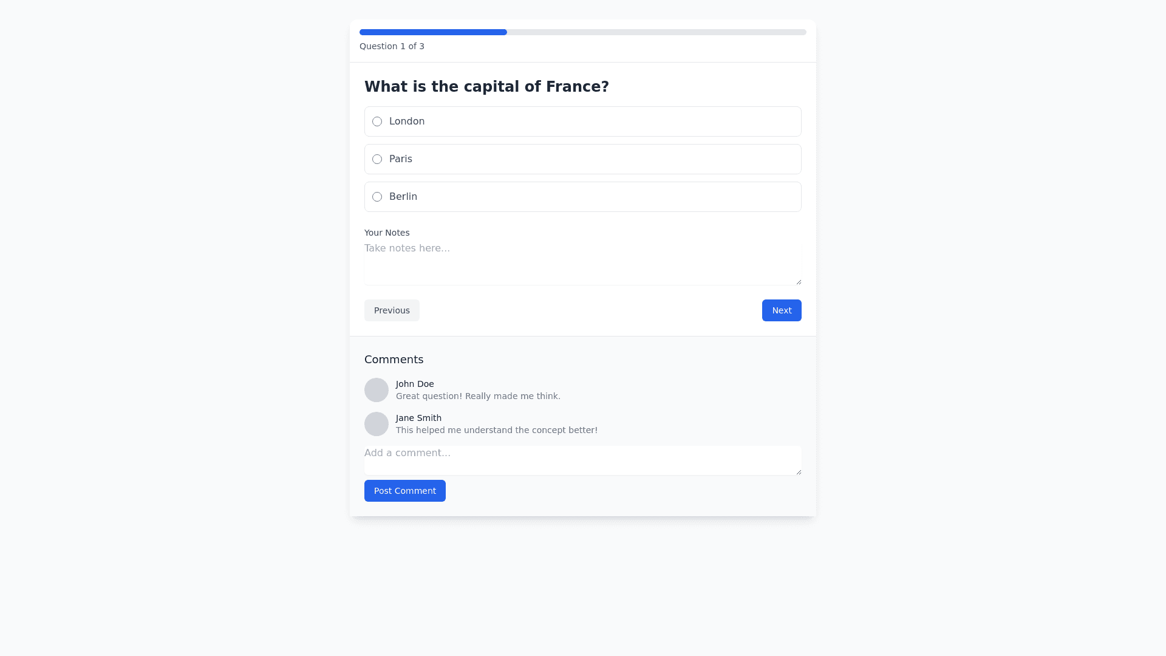Focus the Add a comment field

point(582,460)
